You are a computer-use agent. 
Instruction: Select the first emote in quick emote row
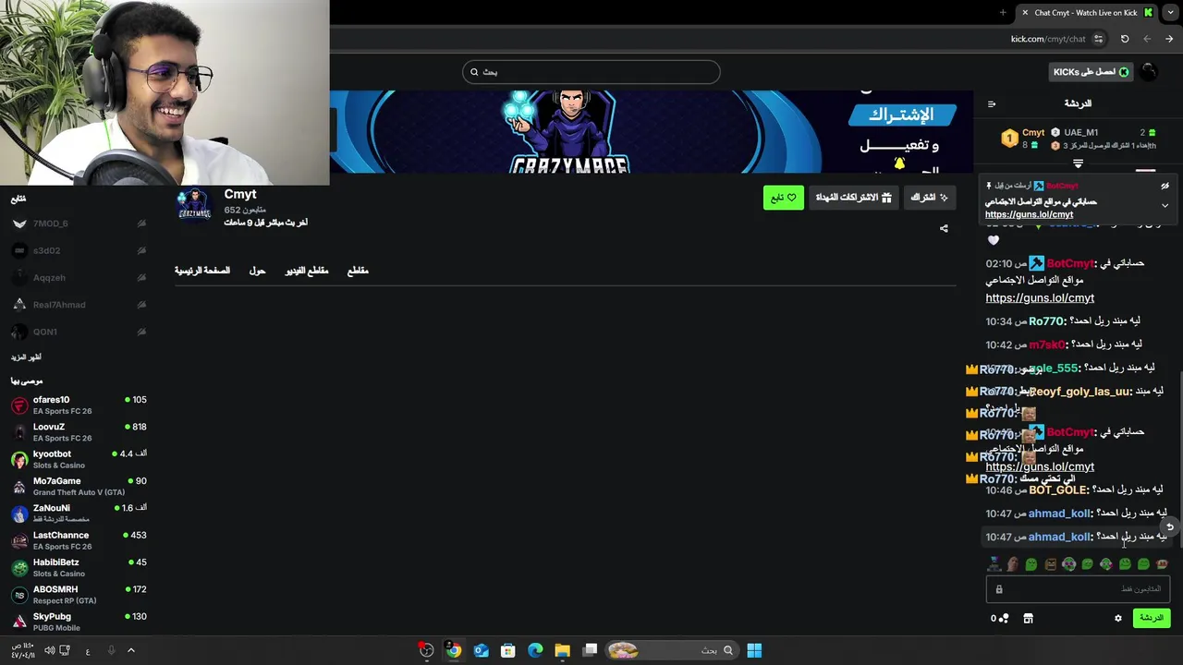pyautogui.click(x=994, y=563)
